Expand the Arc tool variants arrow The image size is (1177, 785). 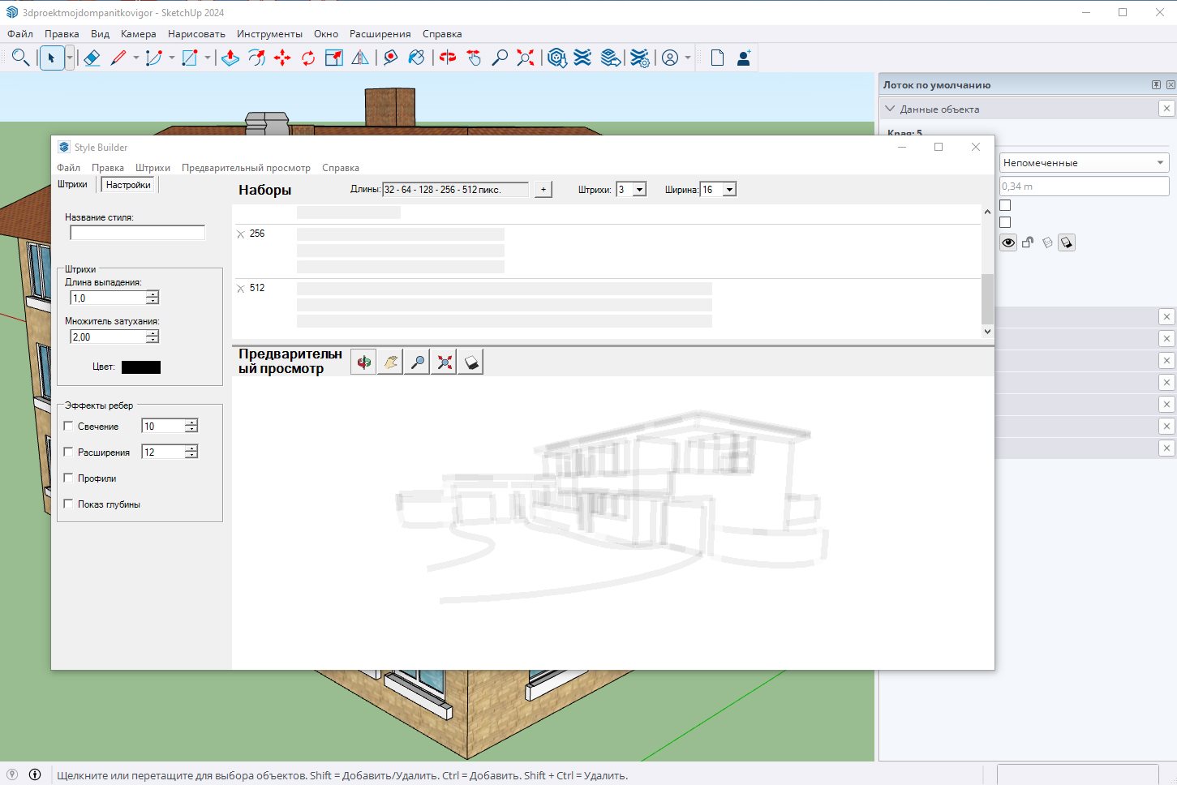[x=171, y=58]
